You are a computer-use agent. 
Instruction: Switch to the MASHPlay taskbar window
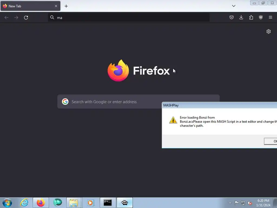click(125, 203)
